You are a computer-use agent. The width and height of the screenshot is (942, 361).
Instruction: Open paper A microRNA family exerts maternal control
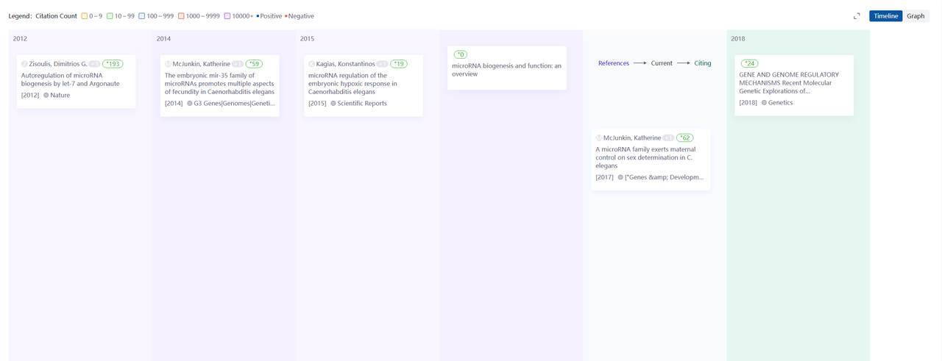(x=645, y=157)
